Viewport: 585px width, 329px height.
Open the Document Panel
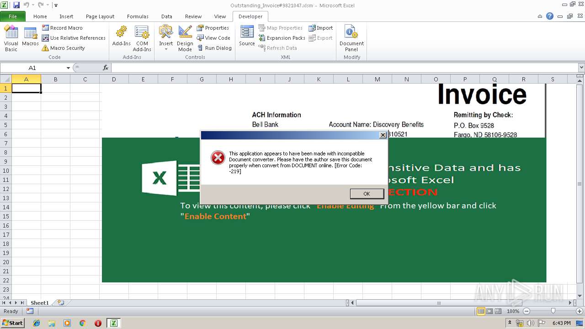tap(351, 38)
